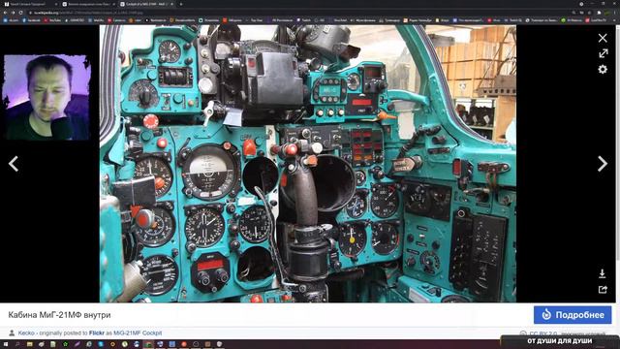The image size is (620, 349).
Task: Click the webcam overlay thumbnail
Action: [x=46, y=97]
